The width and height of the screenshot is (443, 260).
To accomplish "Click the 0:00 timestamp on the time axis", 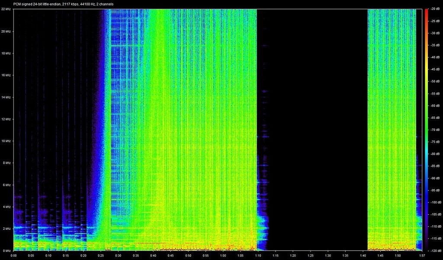I will [13, 255].
